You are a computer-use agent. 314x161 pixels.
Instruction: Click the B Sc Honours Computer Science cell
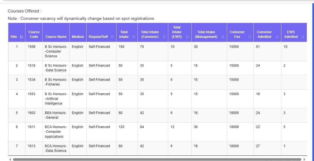click(x=56, y=51)
